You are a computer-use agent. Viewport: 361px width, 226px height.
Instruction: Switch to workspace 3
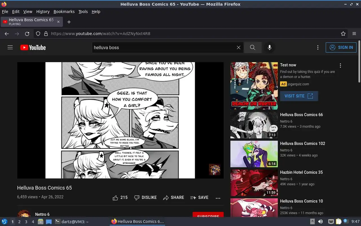pos(26,222)
